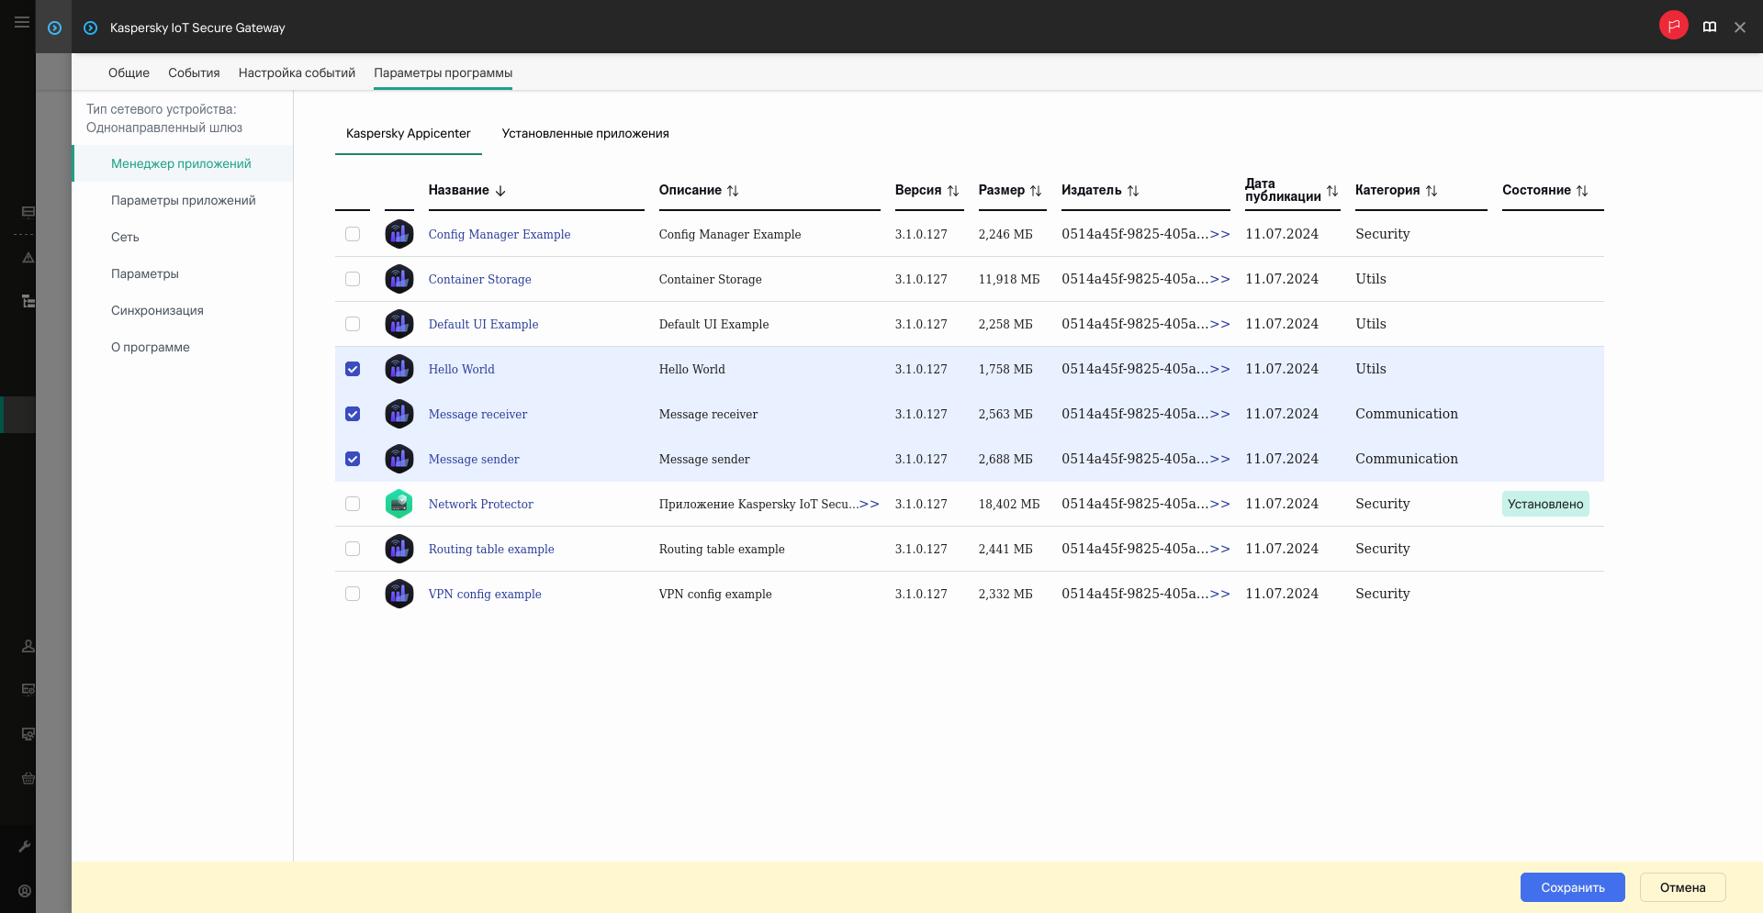Check the Routing table example checkbox
The height and width of the screenshot is (913, 1763).
tap(353, 549)
